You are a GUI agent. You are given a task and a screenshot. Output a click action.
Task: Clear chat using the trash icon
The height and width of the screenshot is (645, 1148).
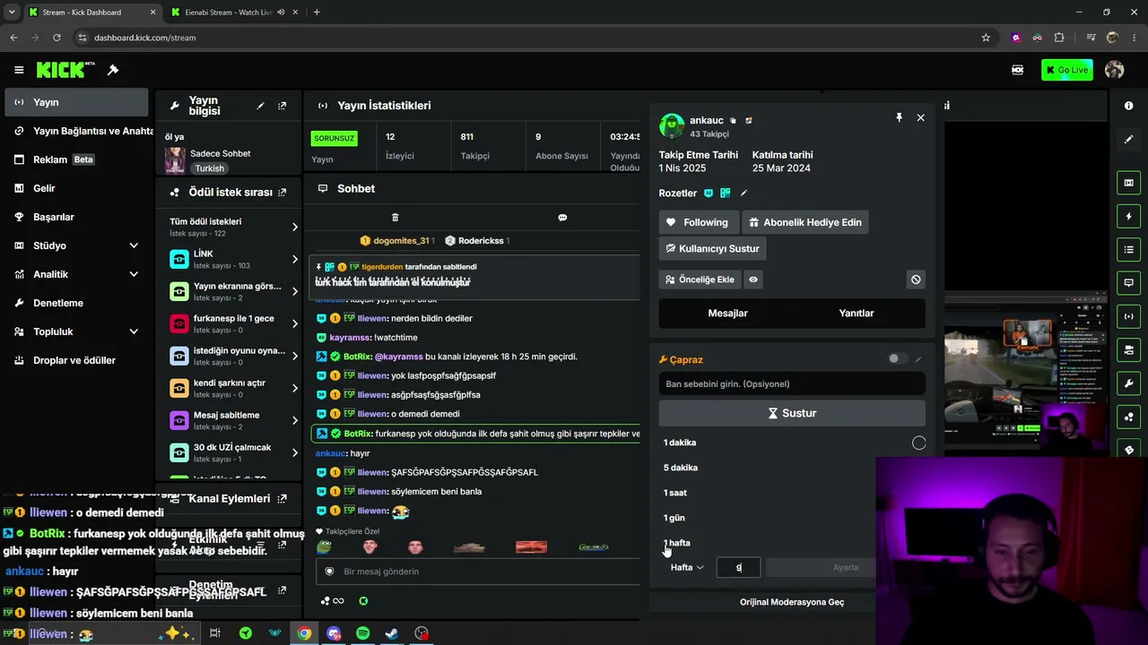pyautogui.click(x=395, y=218)
